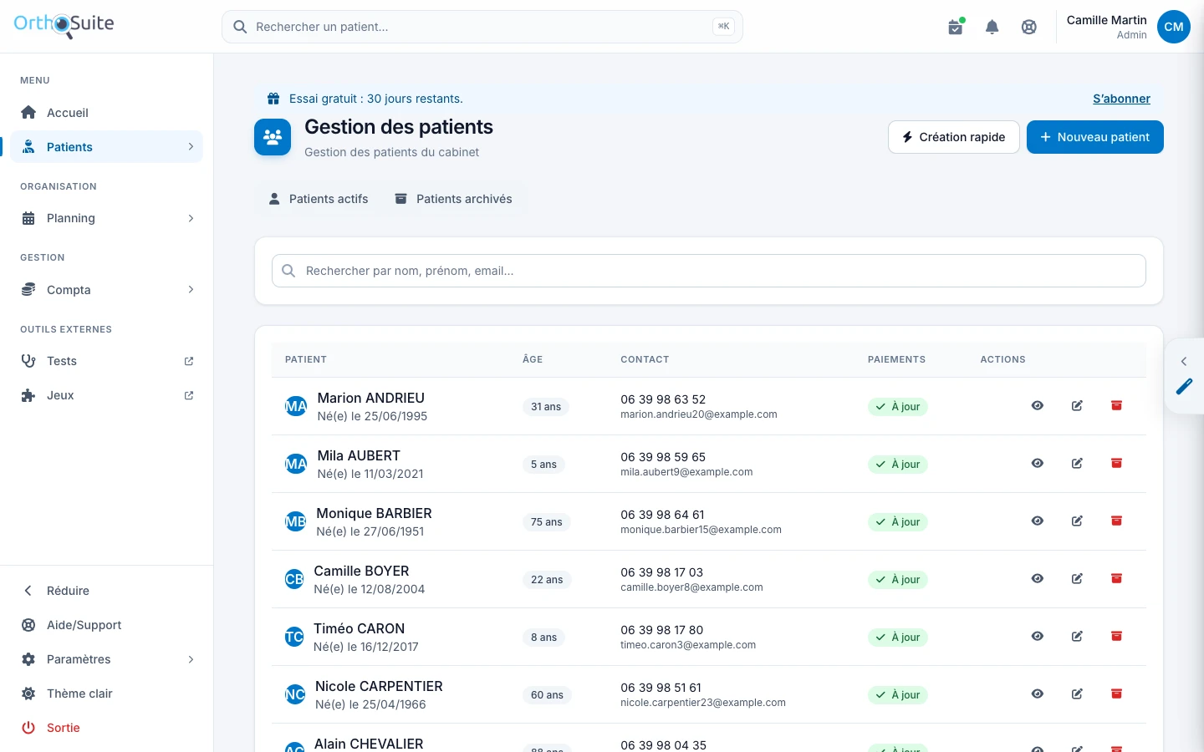Click search by nom, prénom, email field
Screen dimensions: 1204x752
click(709, 271)
